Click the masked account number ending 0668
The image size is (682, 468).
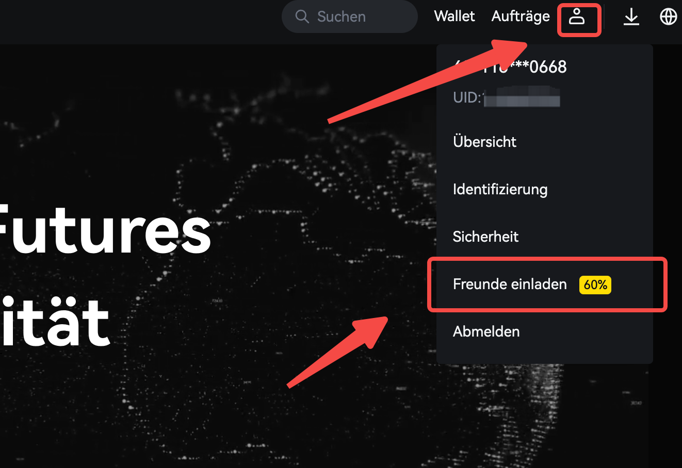537,67
